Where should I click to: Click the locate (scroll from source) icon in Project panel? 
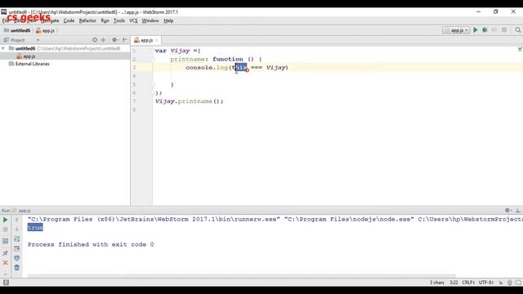95,40
